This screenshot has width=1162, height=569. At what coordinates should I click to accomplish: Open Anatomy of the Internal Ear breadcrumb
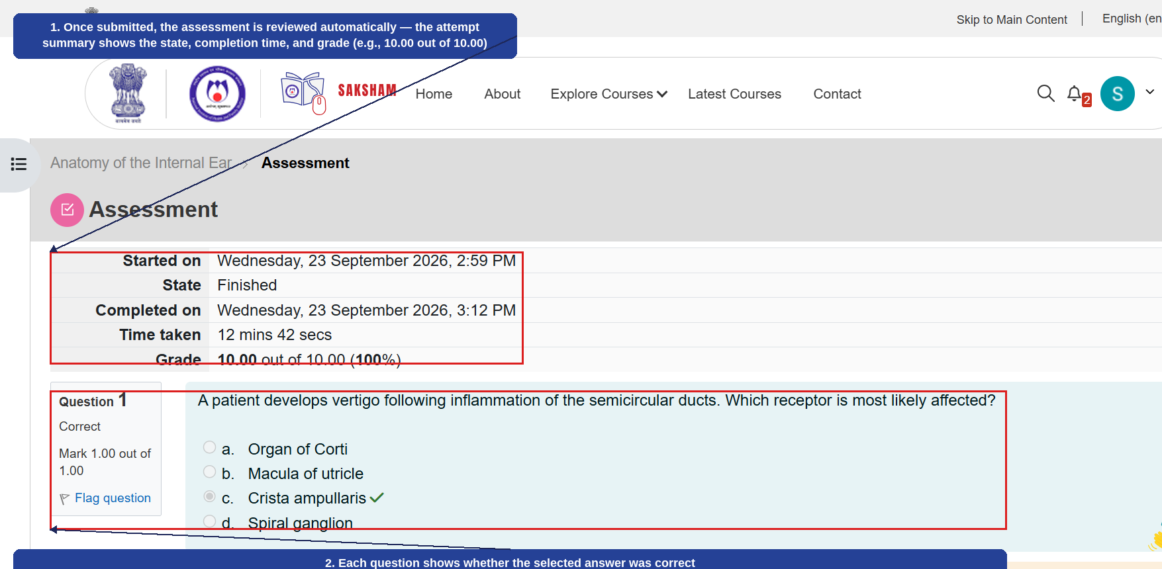(141, 163)
